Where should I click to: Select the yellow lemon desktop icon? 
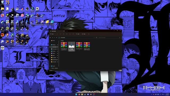tap(47, 22)
